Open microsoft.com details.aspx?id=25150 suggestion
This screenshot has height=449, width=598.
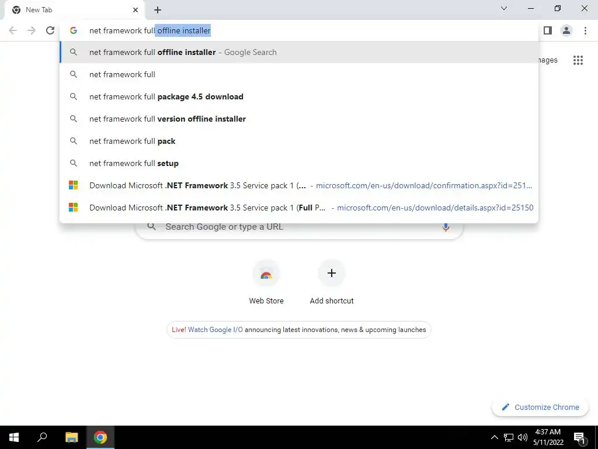tap(300, 208)
